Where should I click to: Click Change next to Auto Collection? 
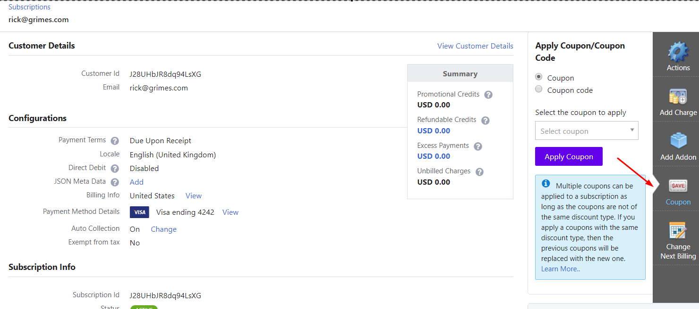coord(163,229)
